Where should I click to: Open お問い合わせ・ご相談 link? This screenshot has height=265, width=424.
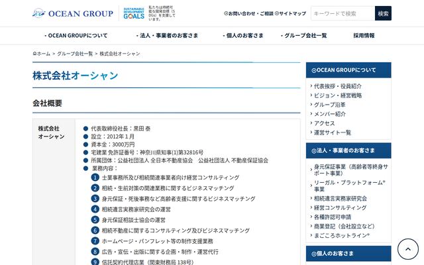[249, 13]
